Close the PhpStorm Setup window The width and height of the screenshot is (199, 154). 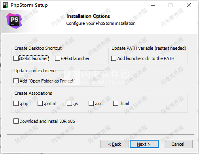pos(189,5)
